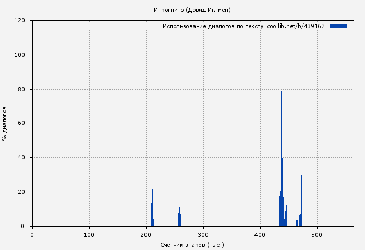
Task: Click the 300 tick label on x-axis
Action: click(203, 235)
